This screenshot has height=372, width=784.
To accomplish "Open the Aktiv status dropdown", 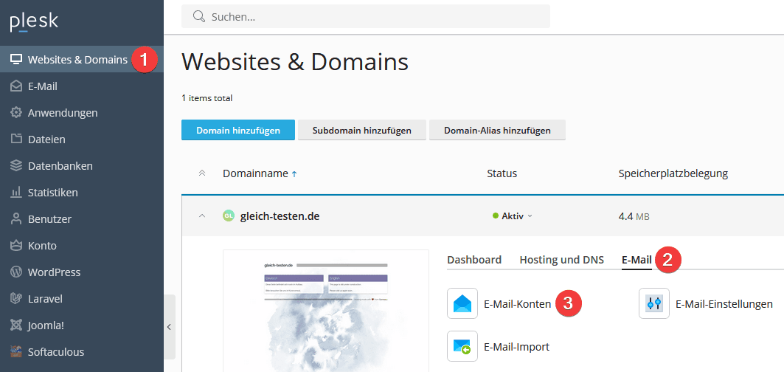I will coord(513,216).
